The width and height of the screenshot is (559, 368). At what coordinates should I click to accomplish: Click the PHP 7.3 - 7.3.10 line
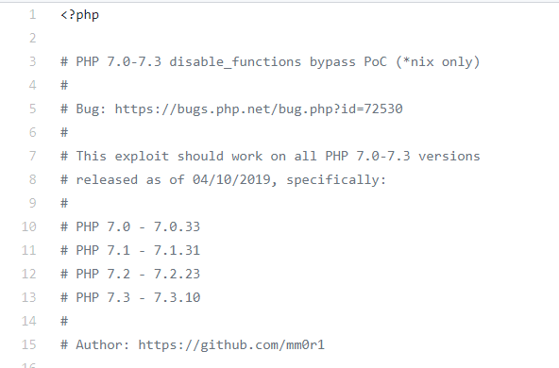pos(130,297)
